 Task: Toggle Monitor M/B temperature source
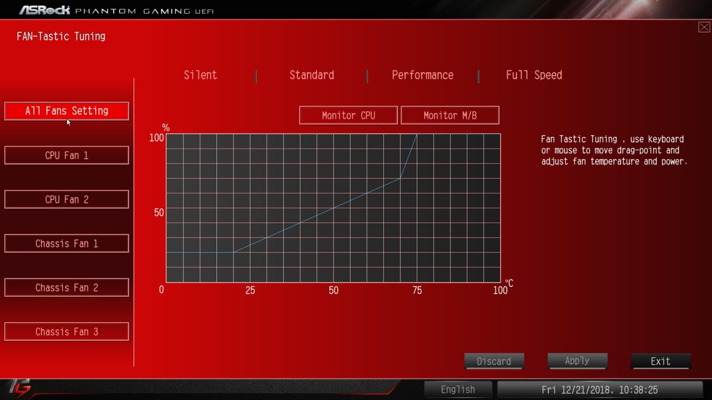click(x=450, y=115)
